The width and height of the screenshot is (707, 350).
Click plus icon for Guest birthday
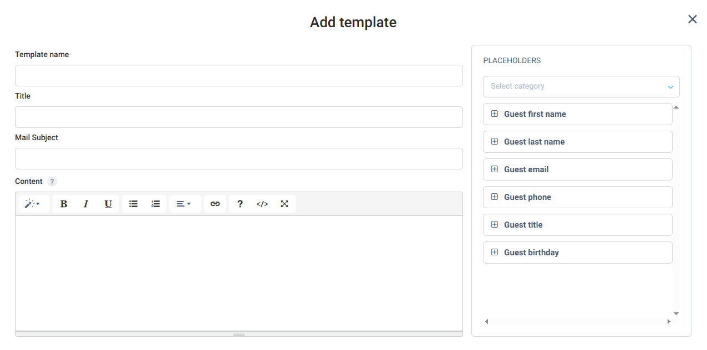[495, 252]
